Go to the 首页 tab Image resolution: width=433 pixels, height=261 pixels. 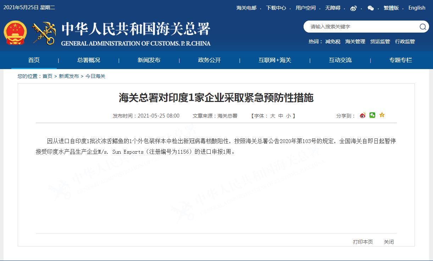tap(34, 60)
